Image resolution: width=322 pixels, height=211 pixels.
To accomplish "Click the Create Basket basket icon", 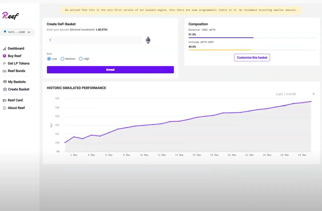I will pyautogui.click(x=5, y=89).
